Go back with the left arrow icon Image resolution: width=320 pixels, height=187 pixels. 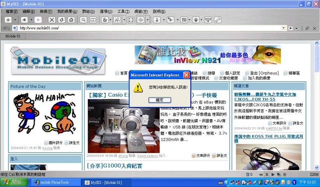click(x=24, y=20)
